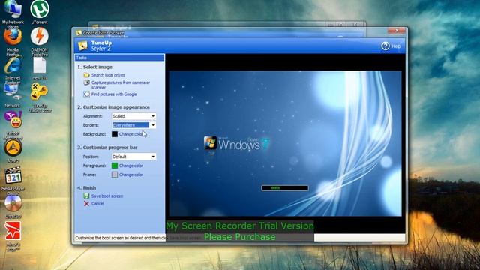The height and width of the screenshot is (270, 480).
Task: Click Find pictures with Google link
Action: 114,94
